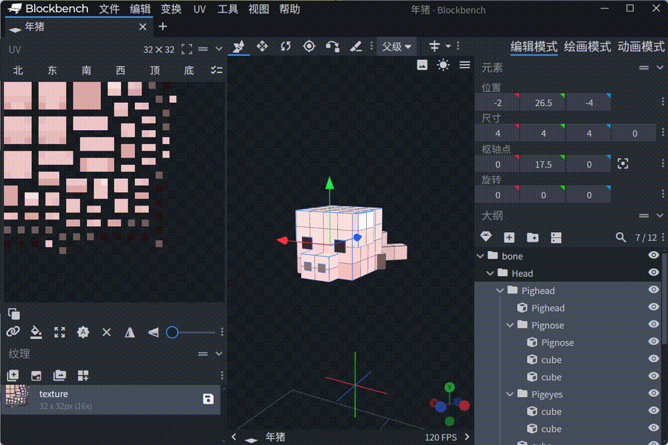This screenshot has height=445, width=668.
Task: Click the paint bucket icon in UV panel
Action: coord(37,332)
